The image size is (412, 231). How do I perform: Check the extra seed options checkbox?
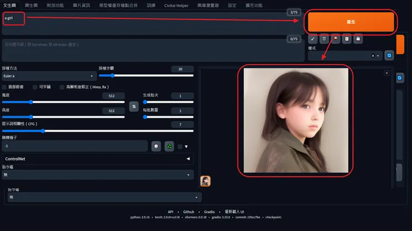180,147
